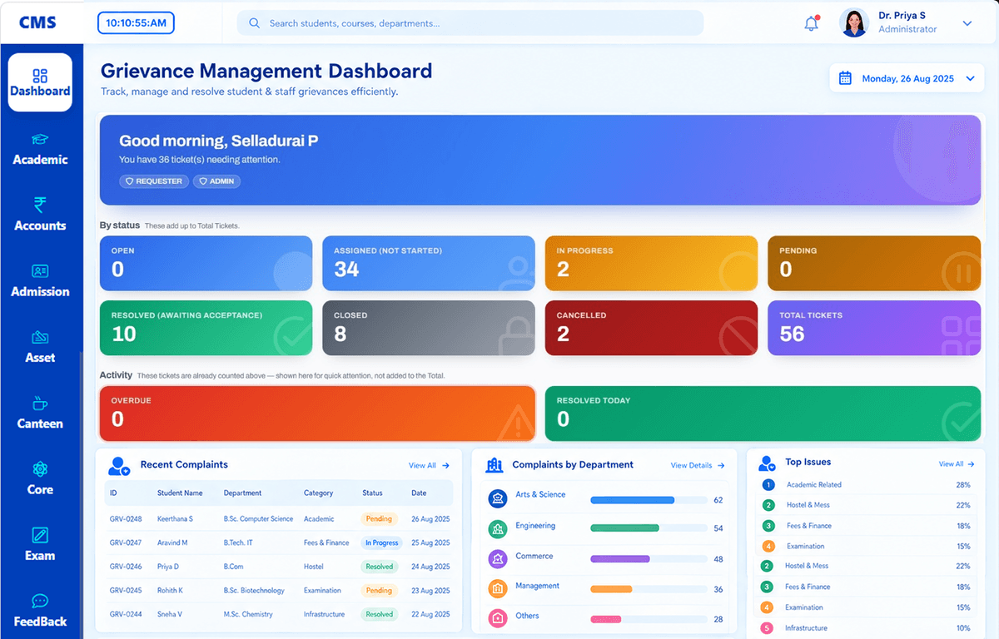The image size is (999, 639).
Task: Click the Top Issues person icon
Action: [768, 463]
